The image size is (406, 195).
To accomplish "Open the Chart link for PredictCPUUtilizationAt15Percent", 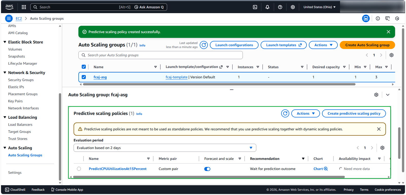I will pyautogui.click(x=320, y=169).
